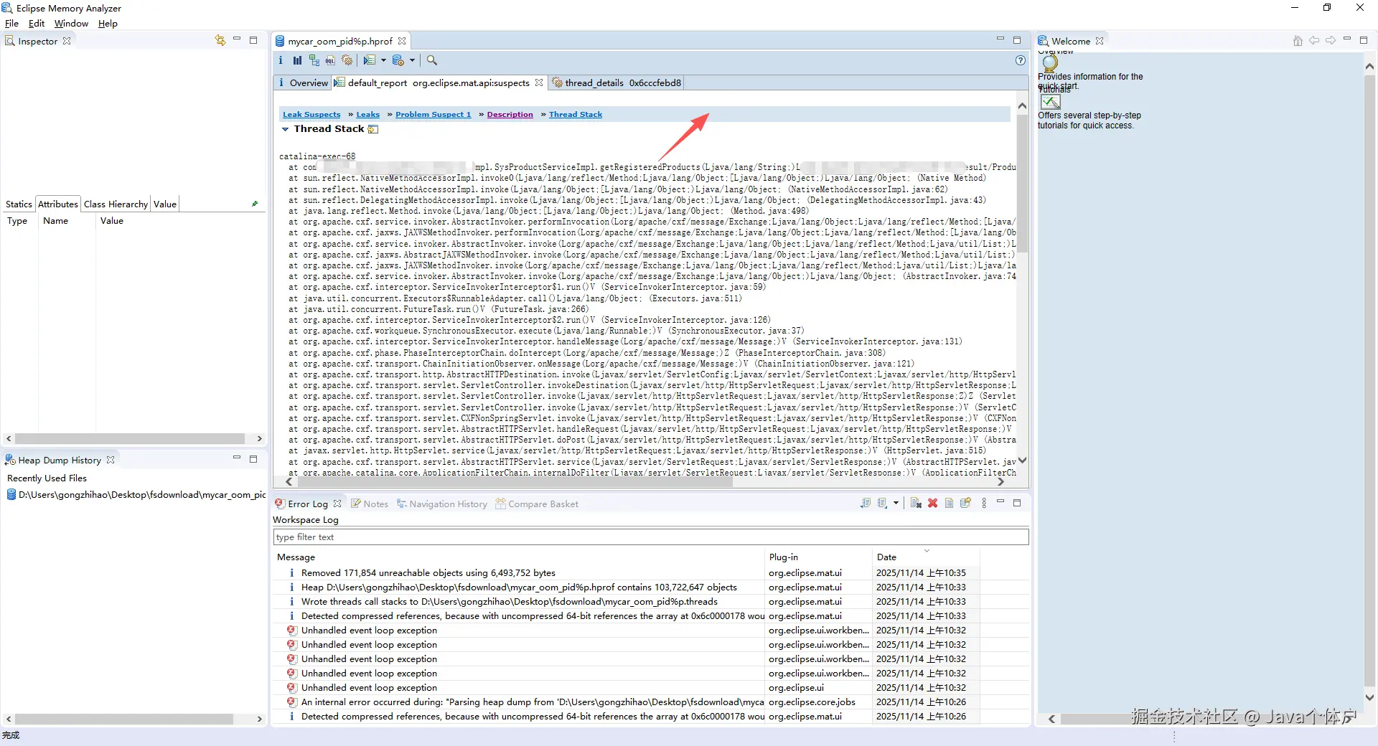Follow the Description breadcrumb link
The width and height of the screenshot is (1378, 746).
pos(510,115)
